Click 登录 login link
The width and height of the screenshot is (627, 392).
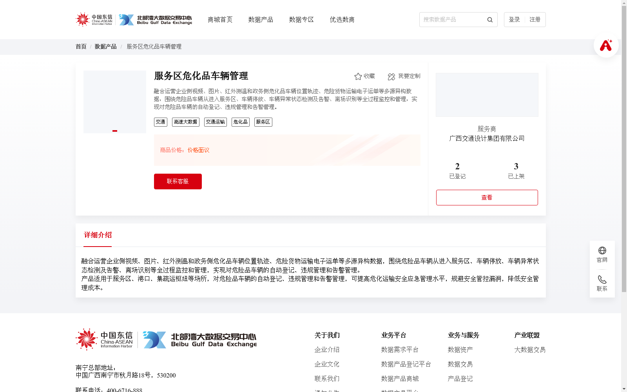tap(514, 20)
